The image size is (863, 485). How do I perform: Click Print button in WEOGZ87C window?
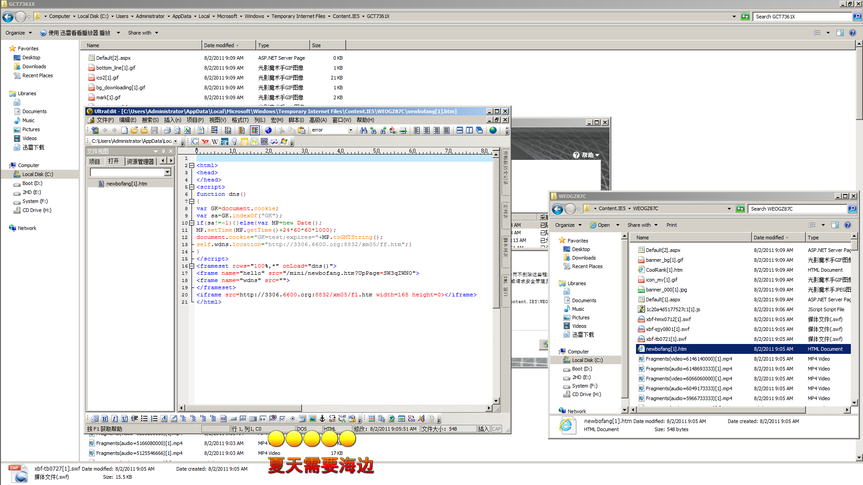tap(672, 225)
